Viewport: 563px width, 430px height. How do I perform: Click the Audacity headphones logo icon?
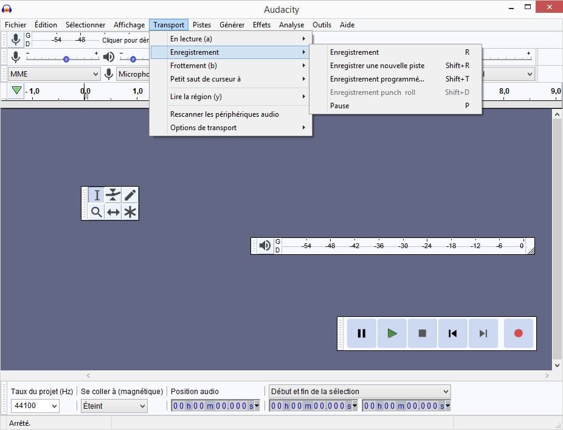click(7, 9)
